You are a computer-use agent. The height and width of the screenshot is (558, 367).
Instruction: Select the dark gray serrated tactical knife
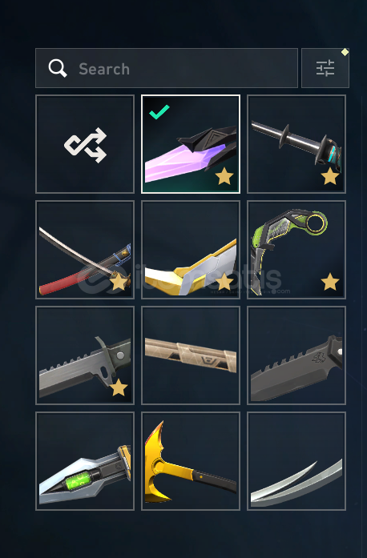(296, 355)
